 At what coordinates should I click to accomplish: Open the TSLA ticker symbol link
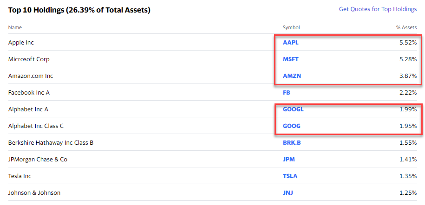point(290,176)
